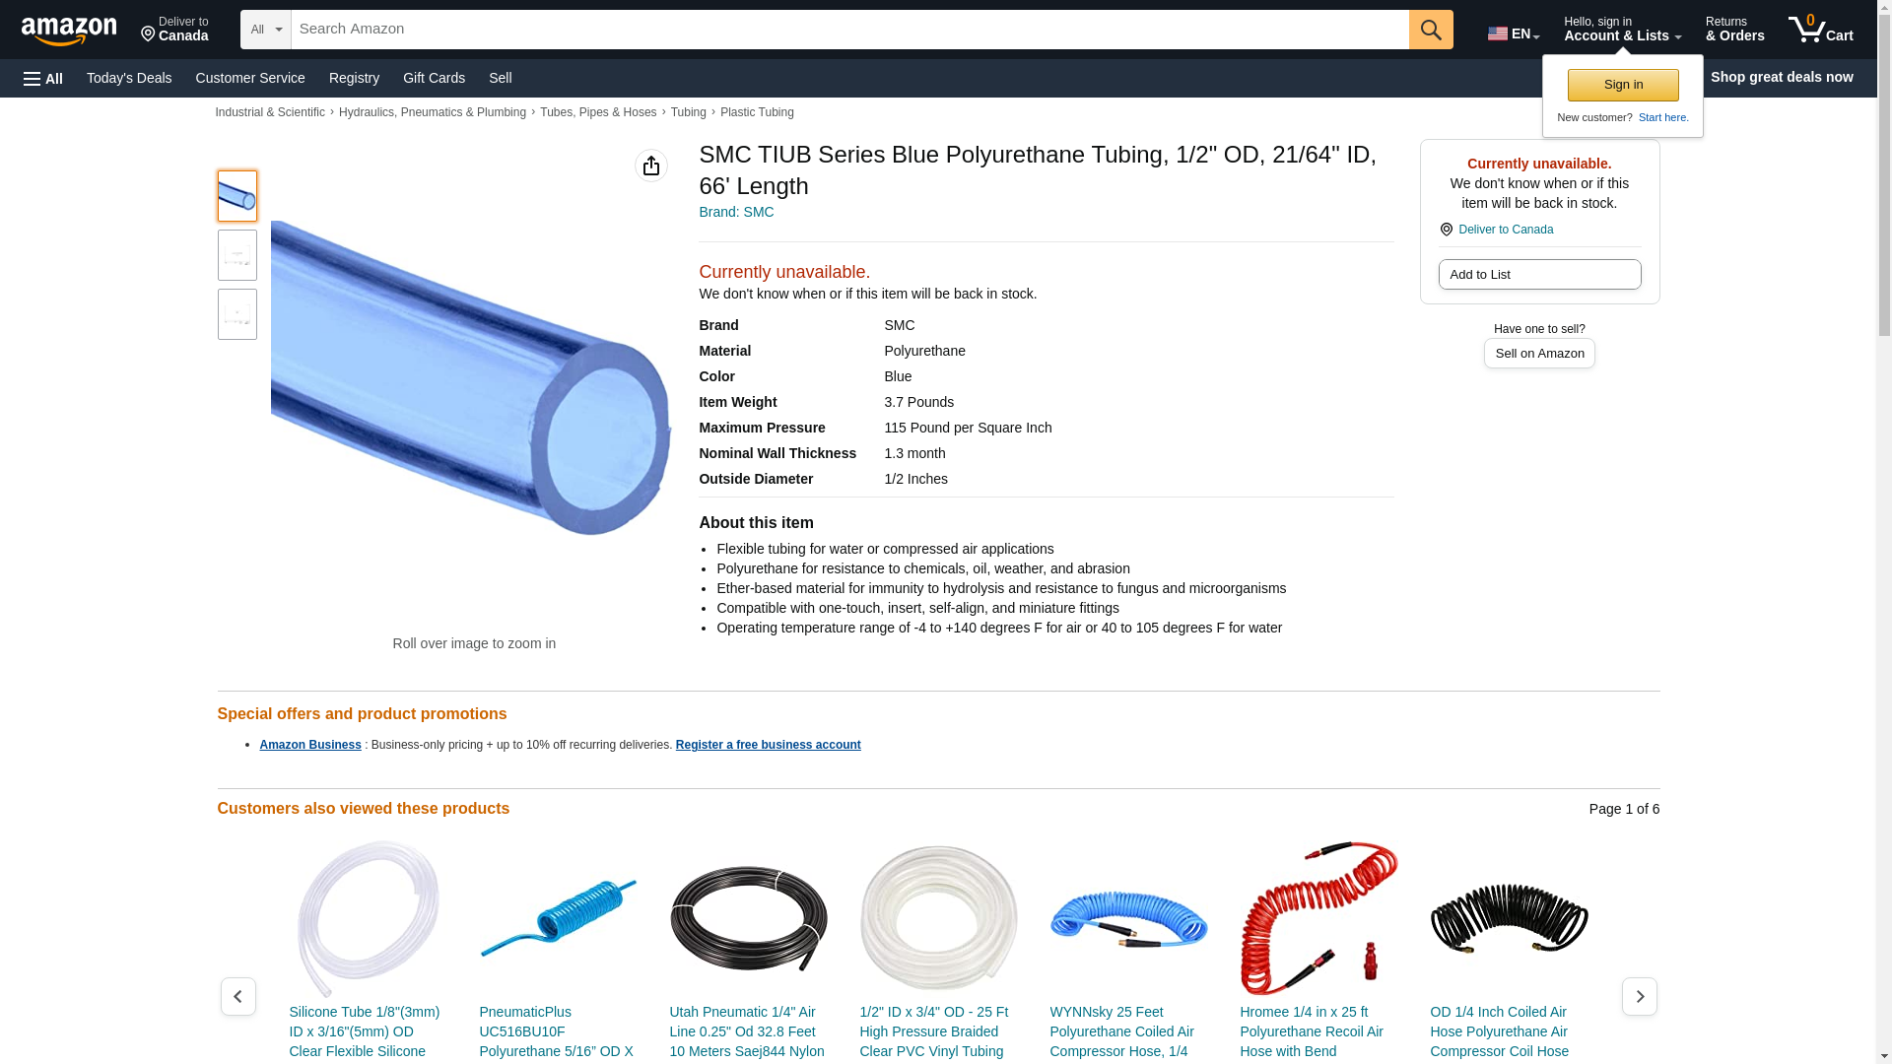
Task: Open Gift Cards navigation item
Action: tap(434, 78)
